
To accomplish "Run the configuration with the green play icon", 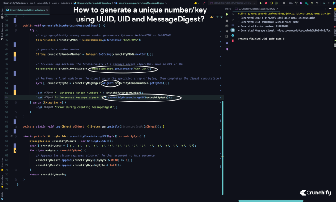I will 261,3.
